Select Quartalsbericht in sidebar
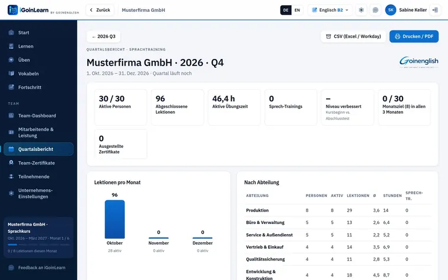 click(38, 149)
